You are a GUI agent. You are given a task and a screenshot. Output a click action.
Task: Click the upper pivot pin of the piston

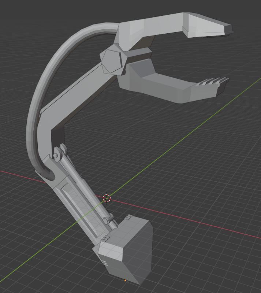click(56, 155)
